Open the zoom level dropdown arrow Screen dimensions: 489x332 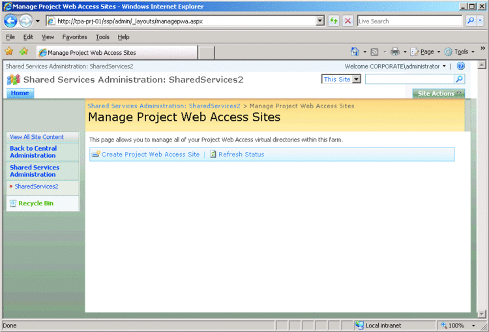(x=473, y=325)
